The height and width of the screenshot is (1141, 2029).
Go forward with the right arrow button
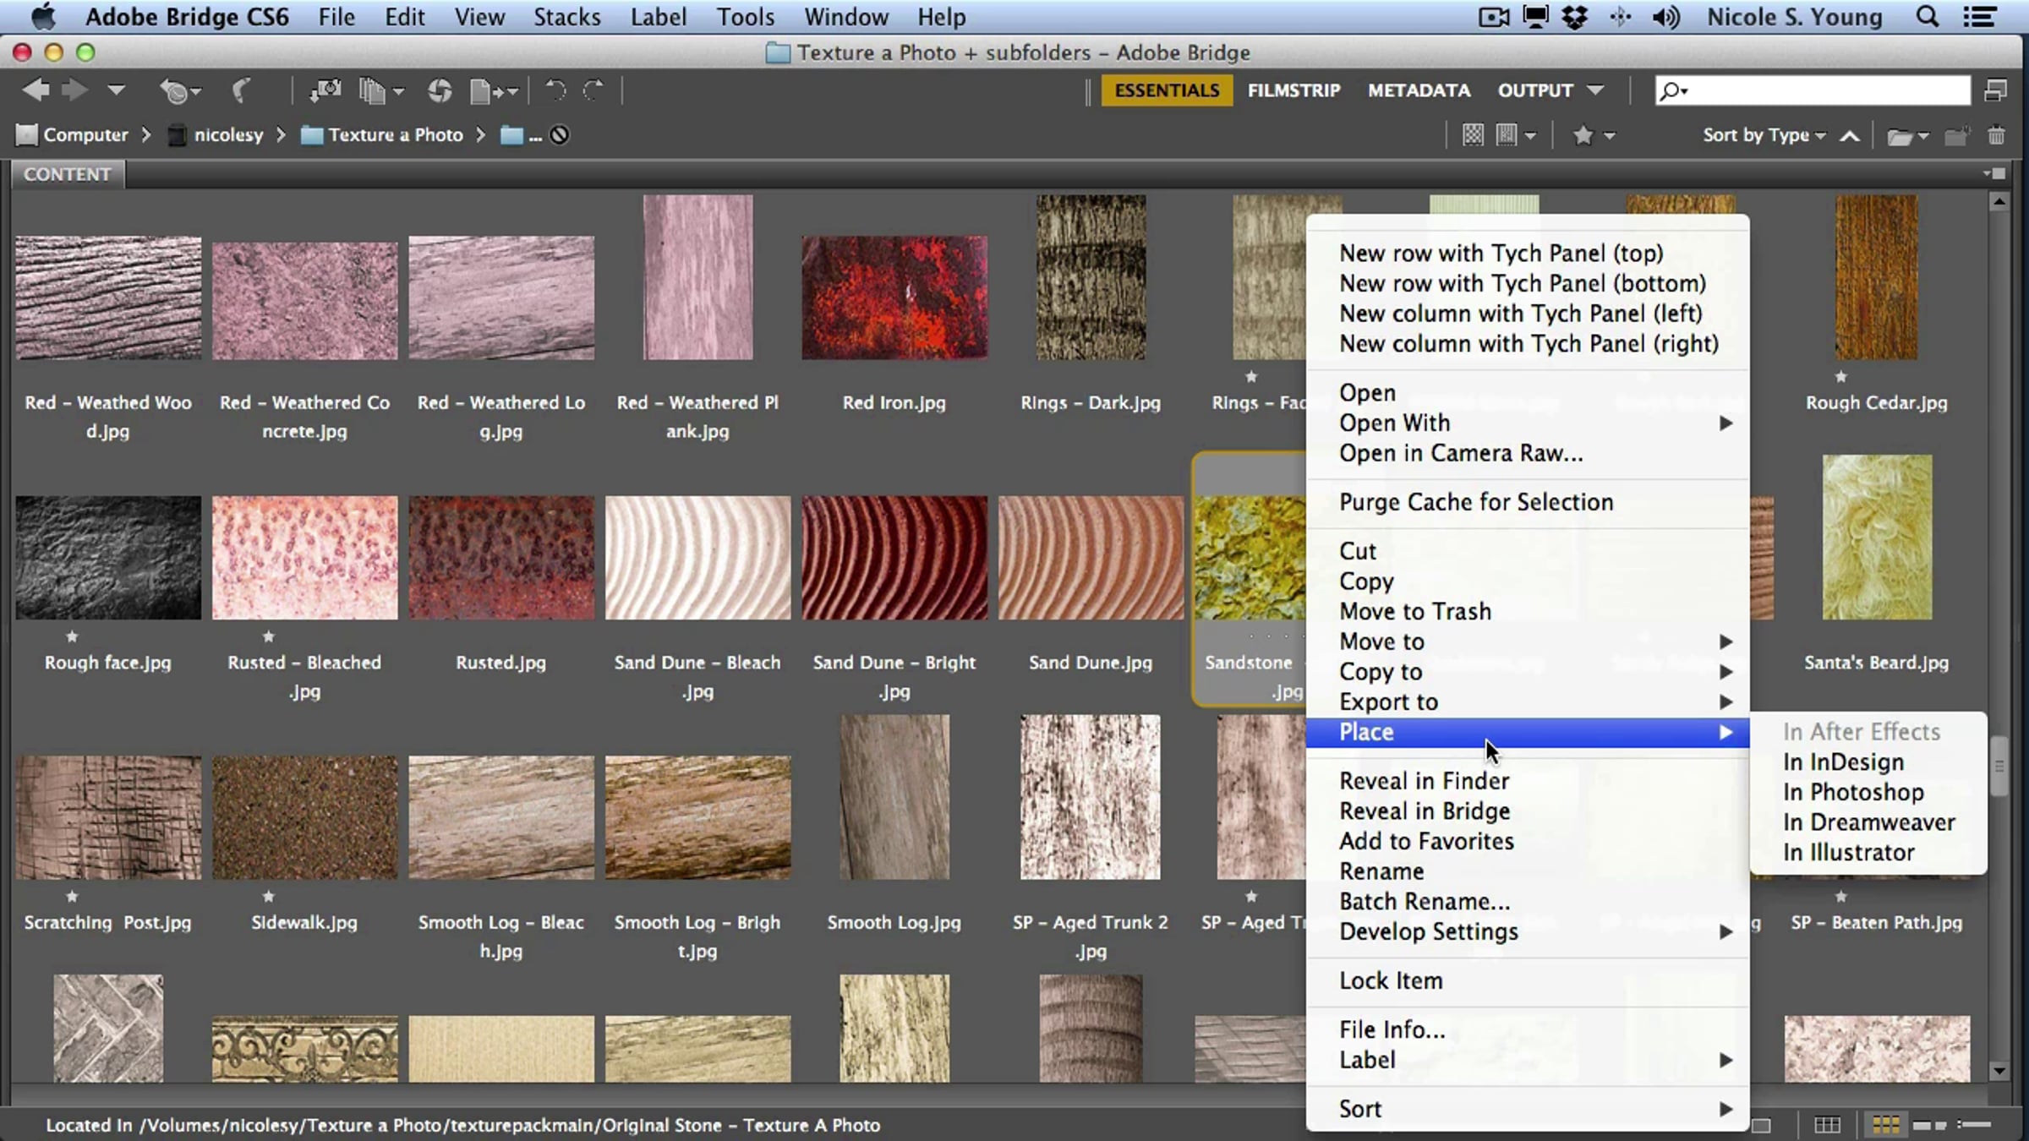[75, 90]
